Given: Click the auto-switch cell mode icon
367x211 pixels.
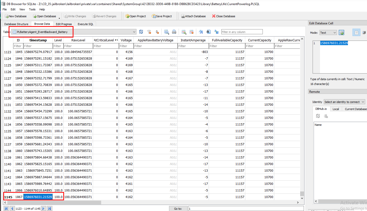Looking at the screenshot, I should [341, 33].
